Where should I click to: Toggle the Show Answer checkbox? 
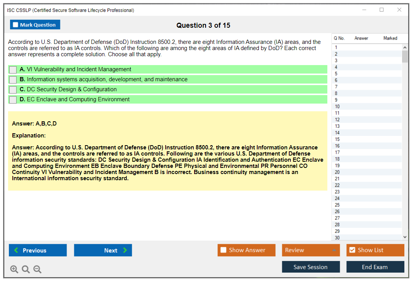click(x=224, y=250)
